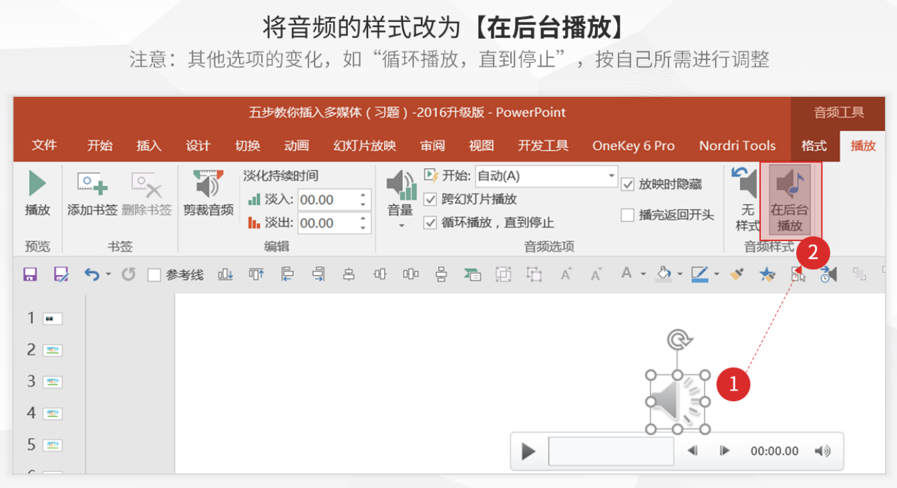The width and height of the screenshot is (897, 488).
Task: Click the audio player progress bar
Action: click(611, 451)
